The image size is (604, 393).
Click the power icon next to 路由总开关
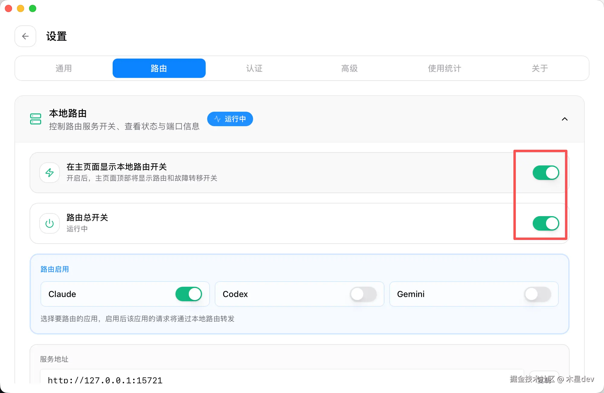tap(50, 223)
